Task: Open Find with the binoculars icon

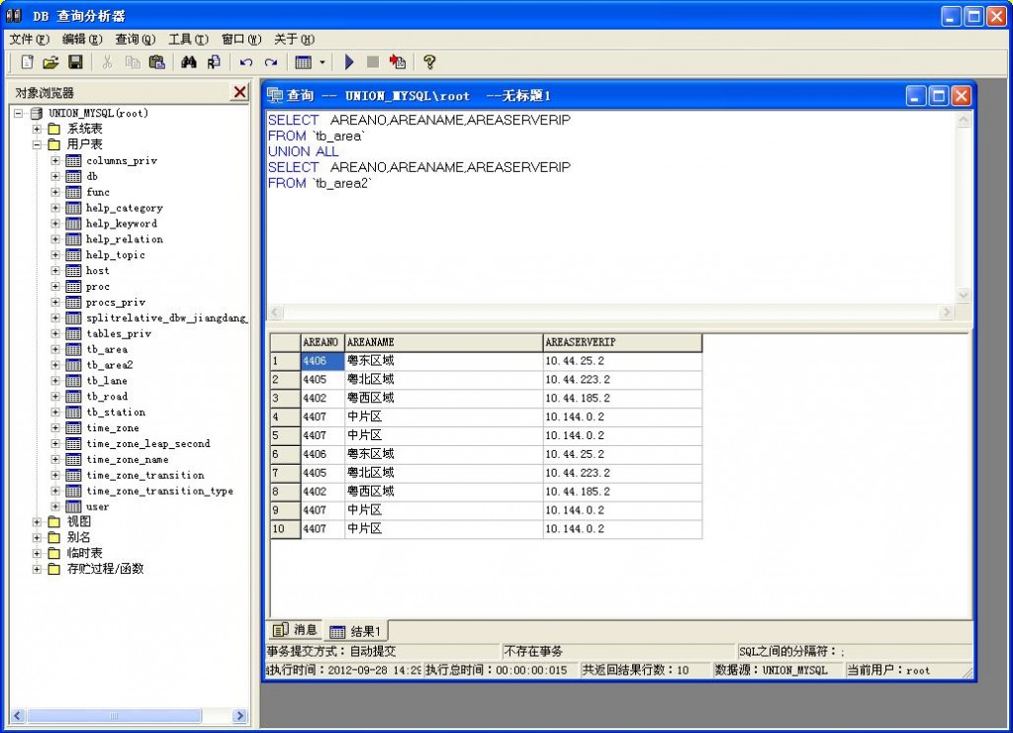Action: click(x=189, y=62)
